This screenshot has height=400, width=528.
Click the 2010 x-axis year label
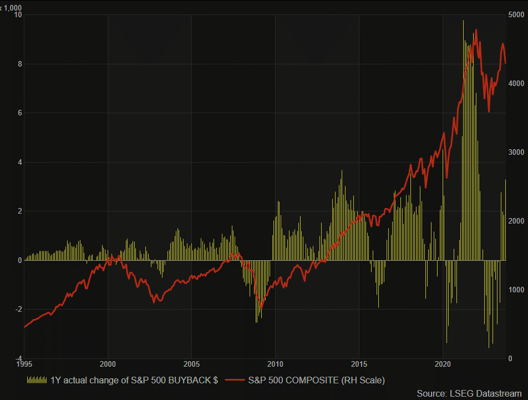tap(275, 364)
